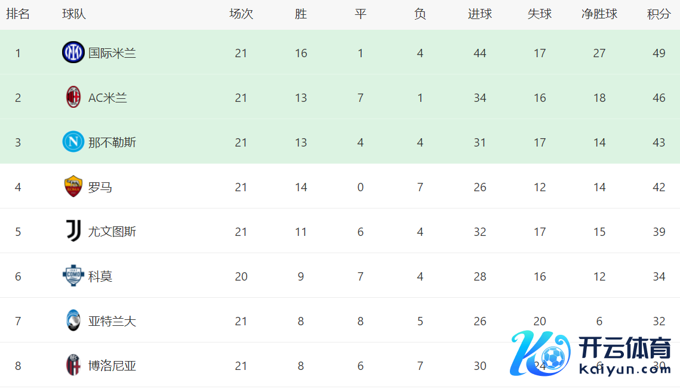Click the 球队 column header

(x=74, y=14)
